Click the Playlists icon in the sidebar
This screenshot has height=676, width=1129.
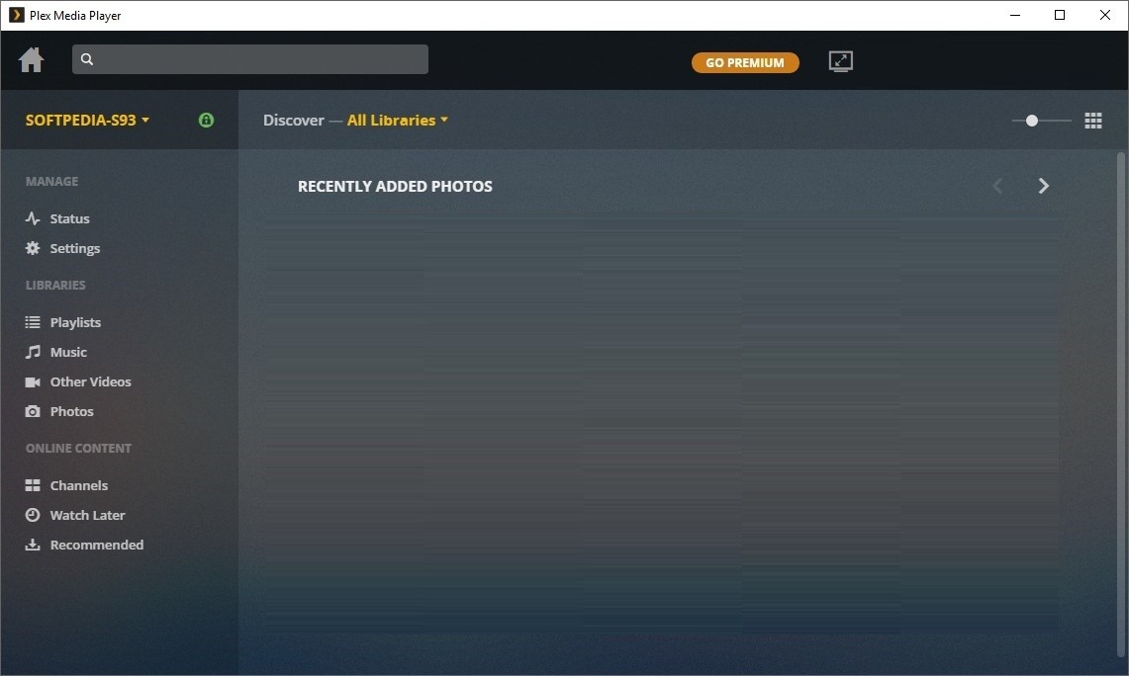pyautogui.click(x=33, y=321)
